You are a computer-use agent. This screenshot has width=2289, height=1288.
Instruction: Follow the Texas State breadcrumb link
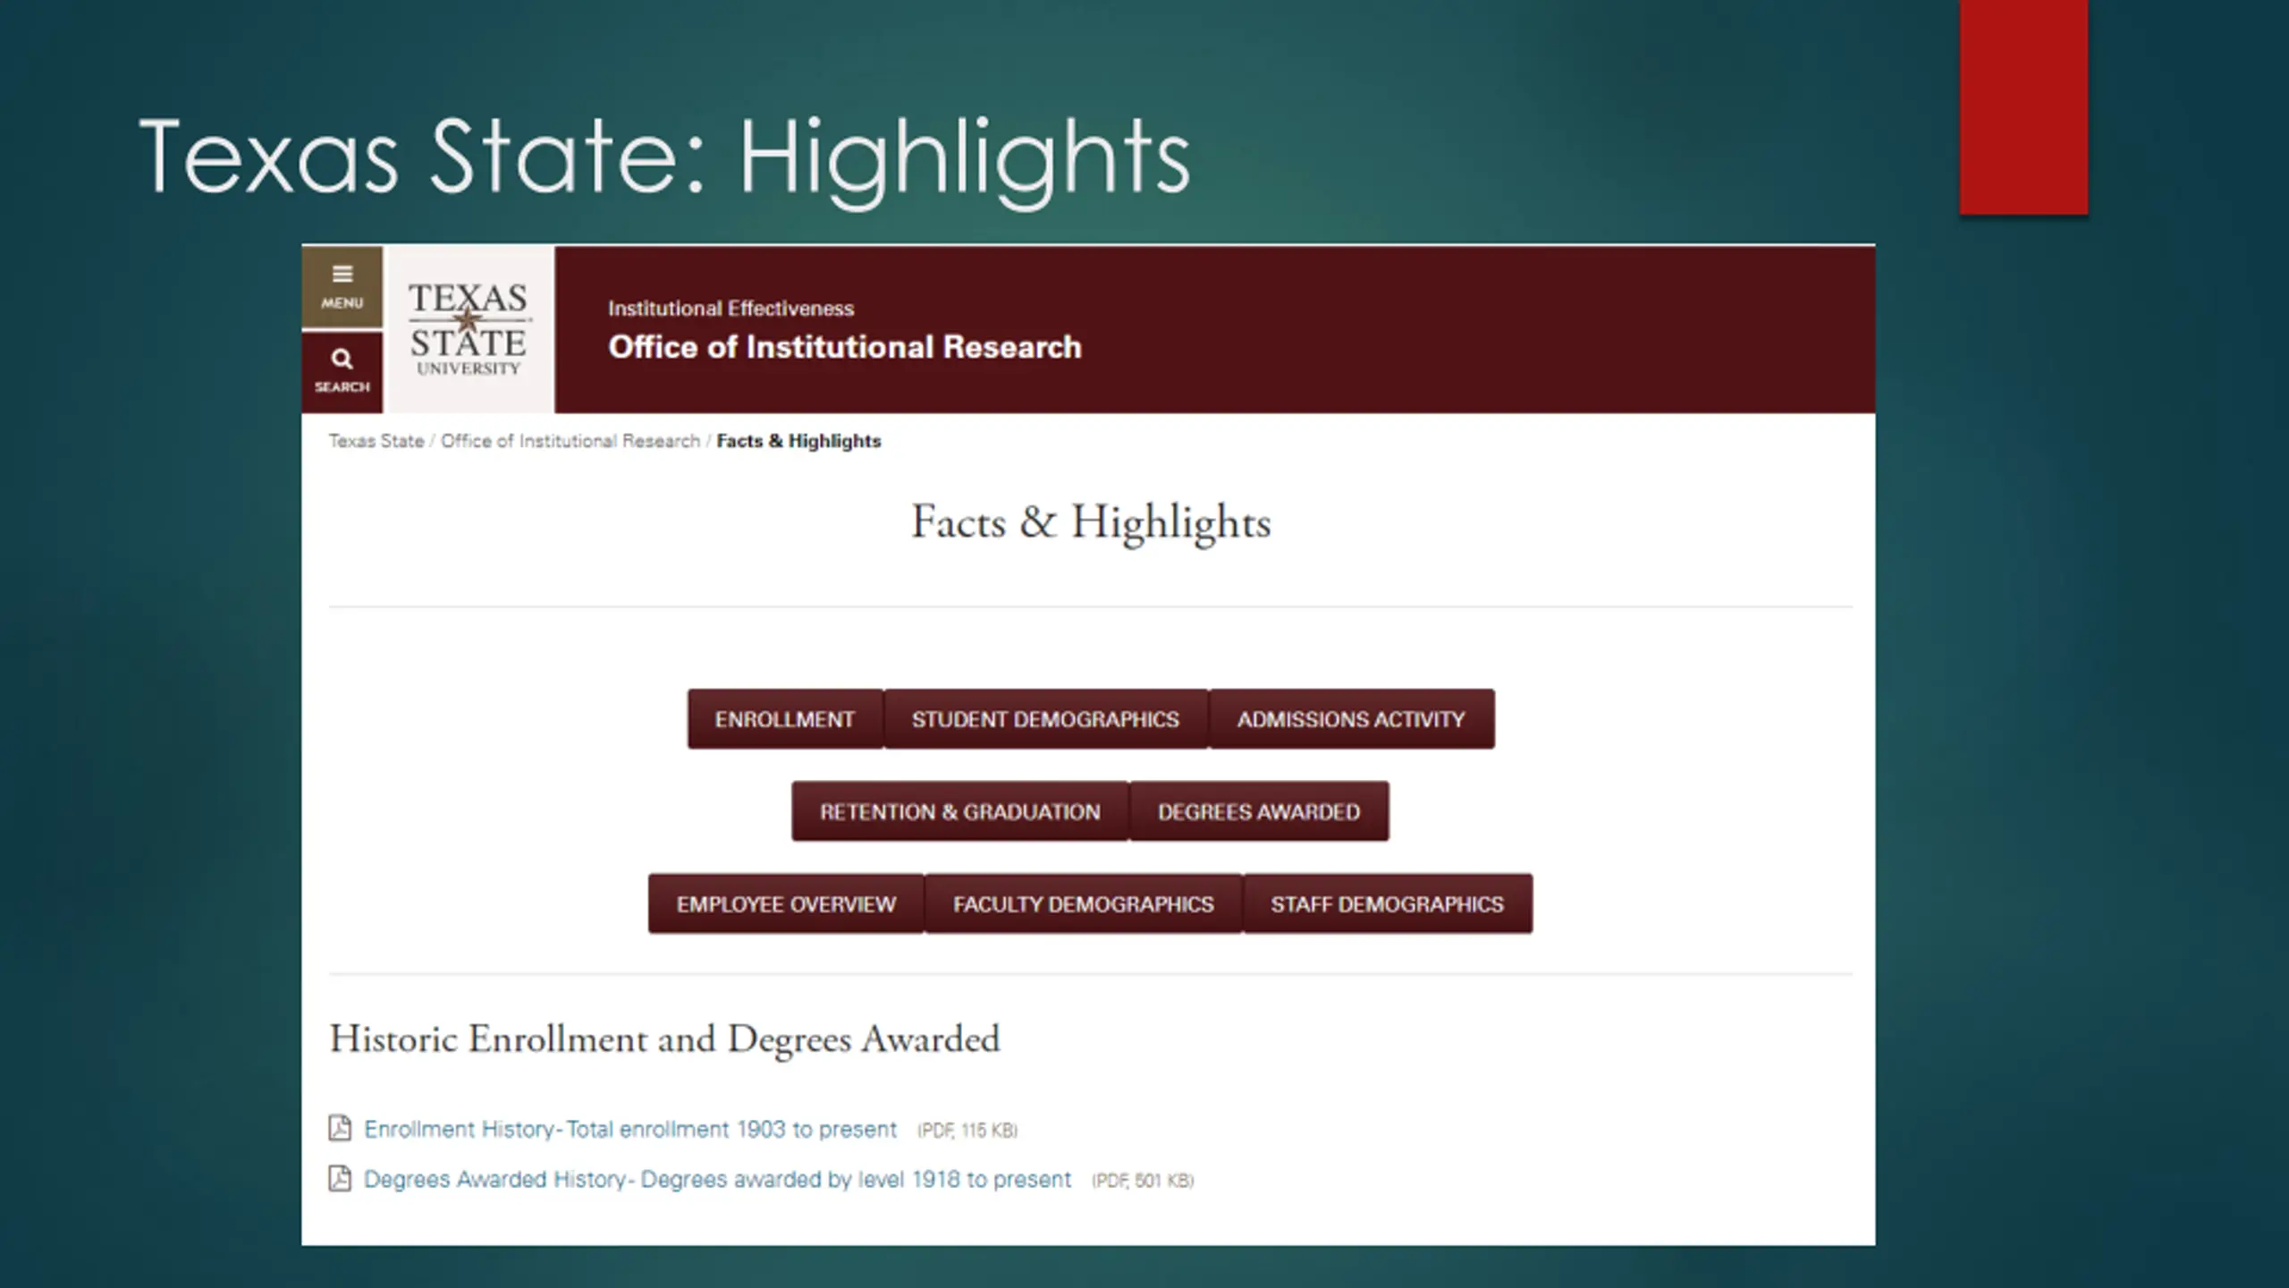[x=376, y=441]
